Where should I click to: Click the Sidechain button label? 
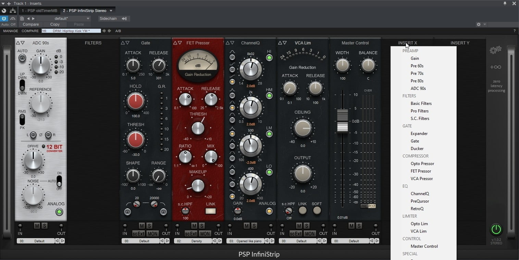(x=108, y=18)
